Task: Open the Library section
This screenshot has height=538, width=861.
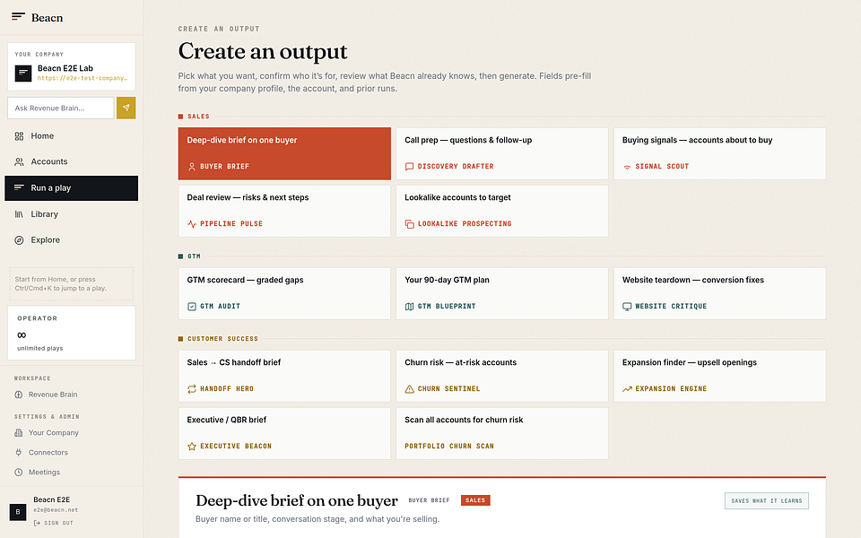Action: pyautogui.click(x=72, y=214)
